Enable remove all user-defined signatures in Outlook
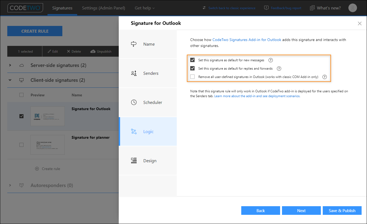Image resolution: width=367 pixels, height=224 pixels. coord(192,77)
